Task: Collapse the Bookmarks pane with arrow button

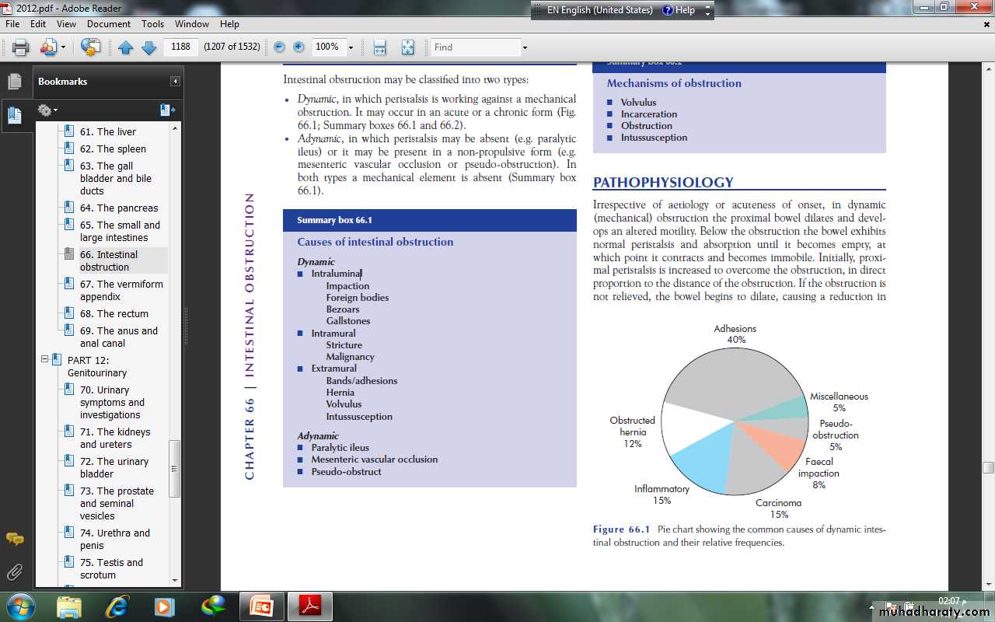Action: (x=176, y=82)
